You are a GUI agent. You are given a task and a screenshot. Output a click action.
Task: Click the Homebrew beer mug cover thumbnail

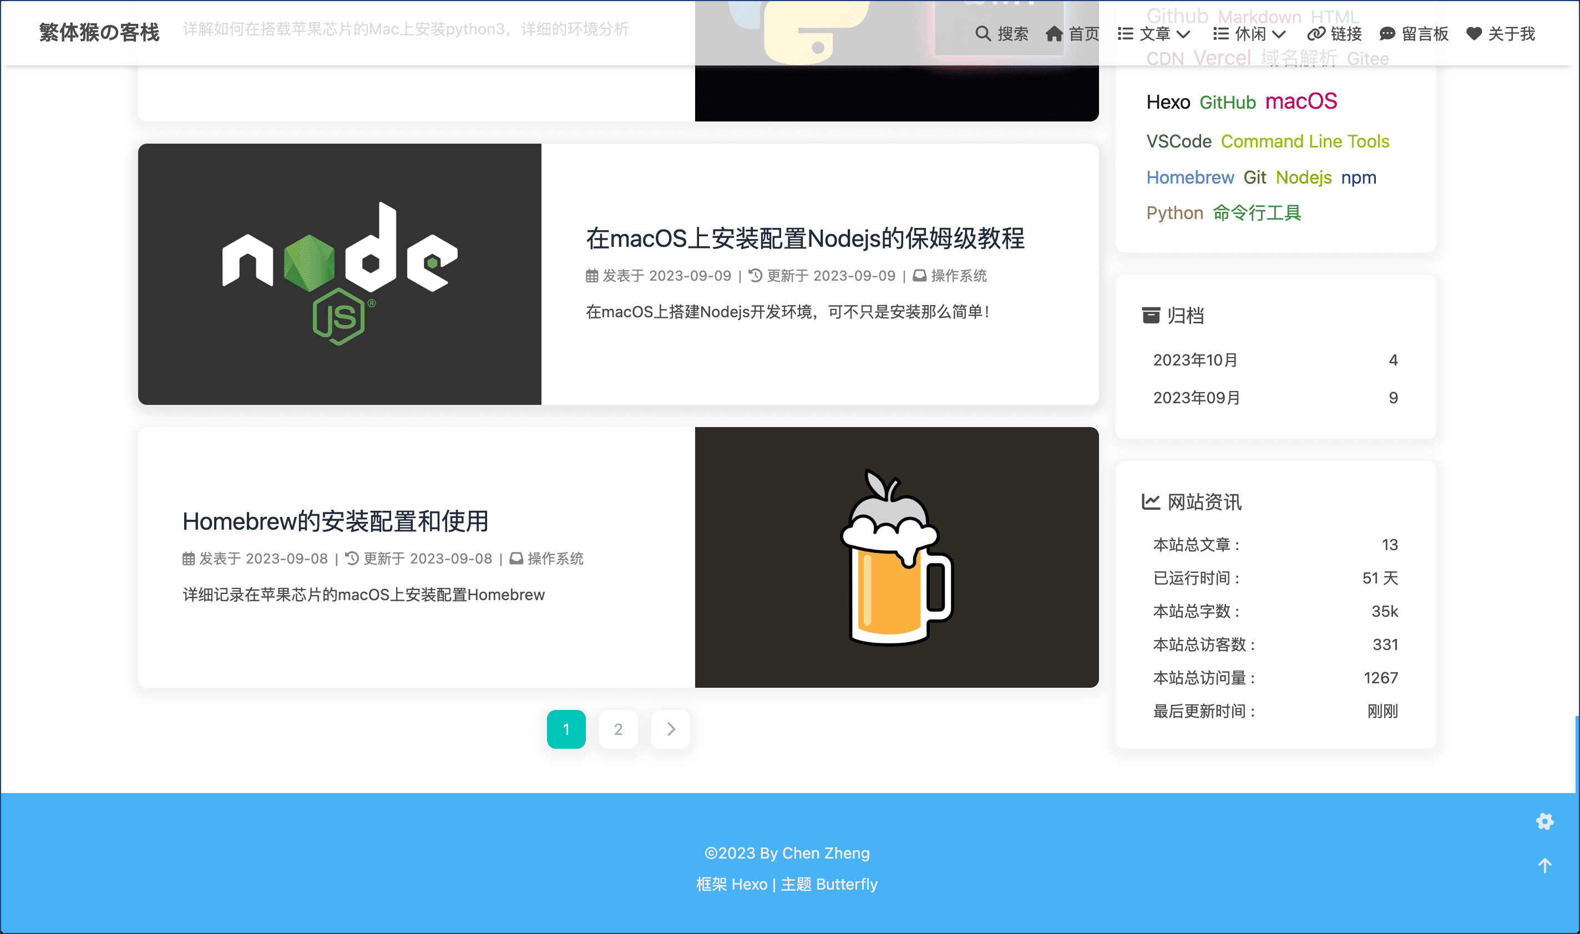(x=897, y=557)
